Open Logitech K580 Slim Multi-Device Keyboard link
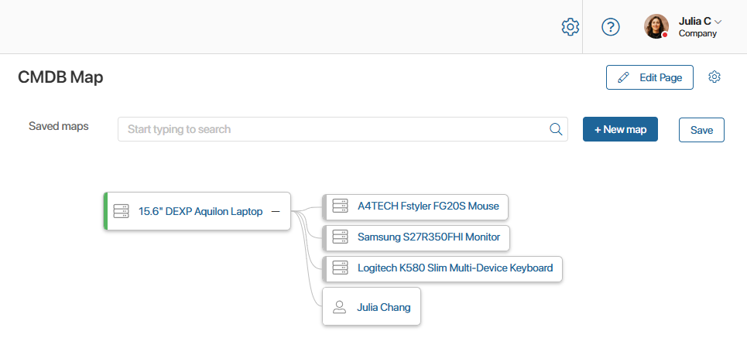The width and height of the screenshot is (747, 348). click(x=455, y=268)
